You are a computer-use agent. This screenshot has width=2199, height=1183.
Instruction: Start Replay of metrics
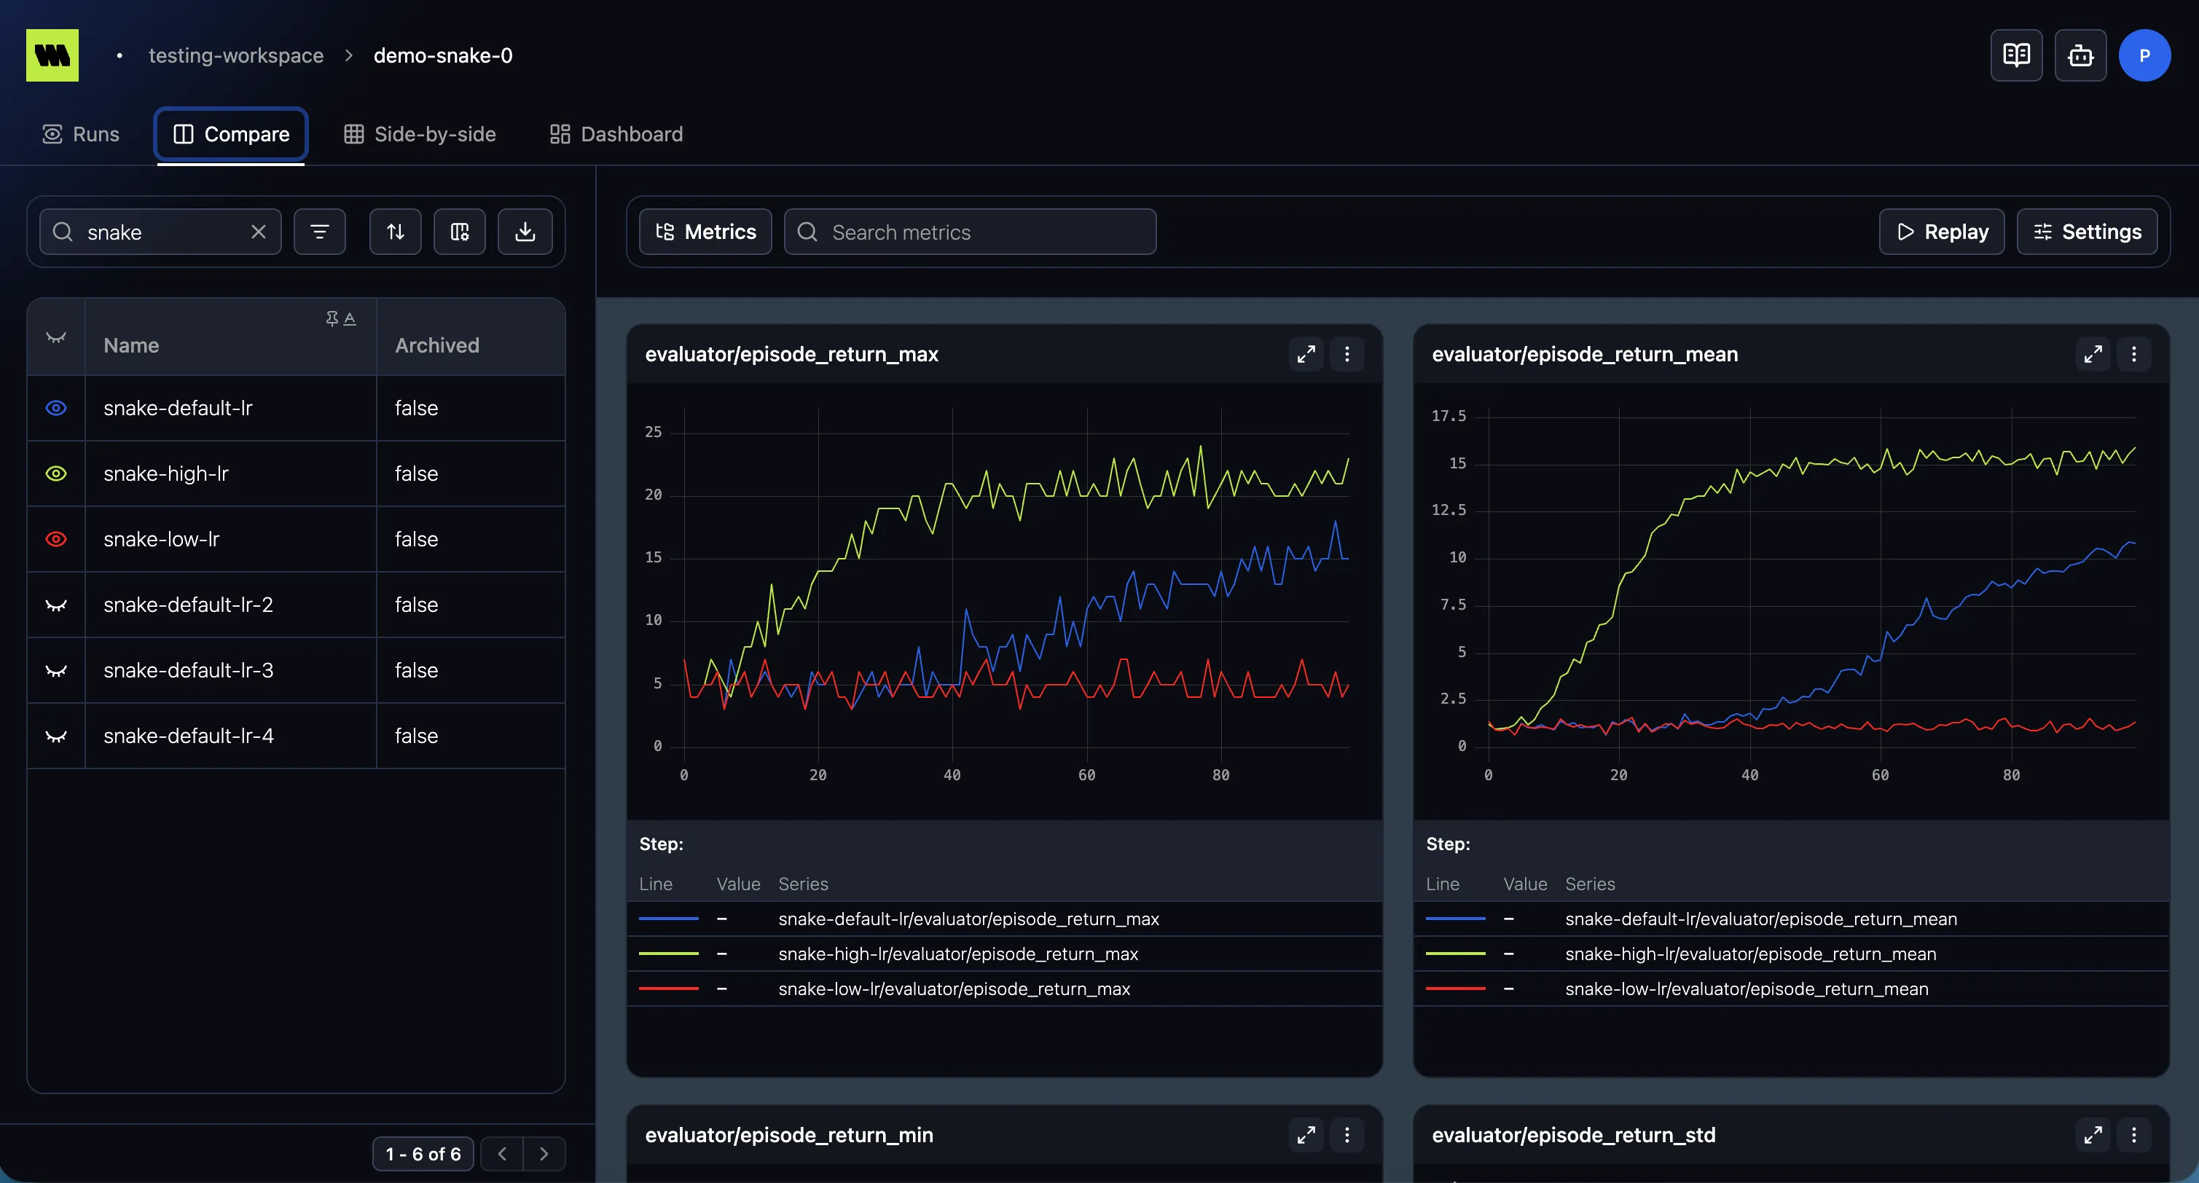1941,232
